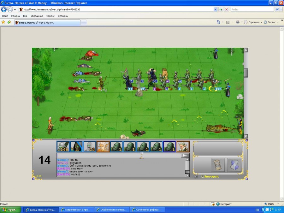Open search provider dropdown arrow
The height and width of the screenshot is (213, 284).
click(x=281, y=9)
